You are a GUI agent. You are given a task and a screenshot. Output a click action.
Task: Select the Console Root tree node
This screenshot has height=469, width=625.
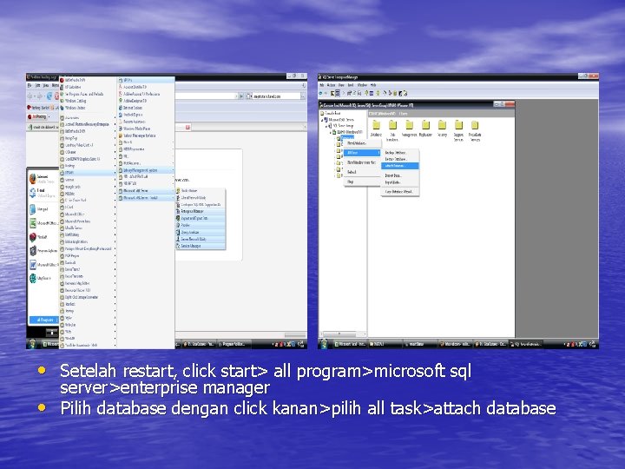tap(332, 113)
